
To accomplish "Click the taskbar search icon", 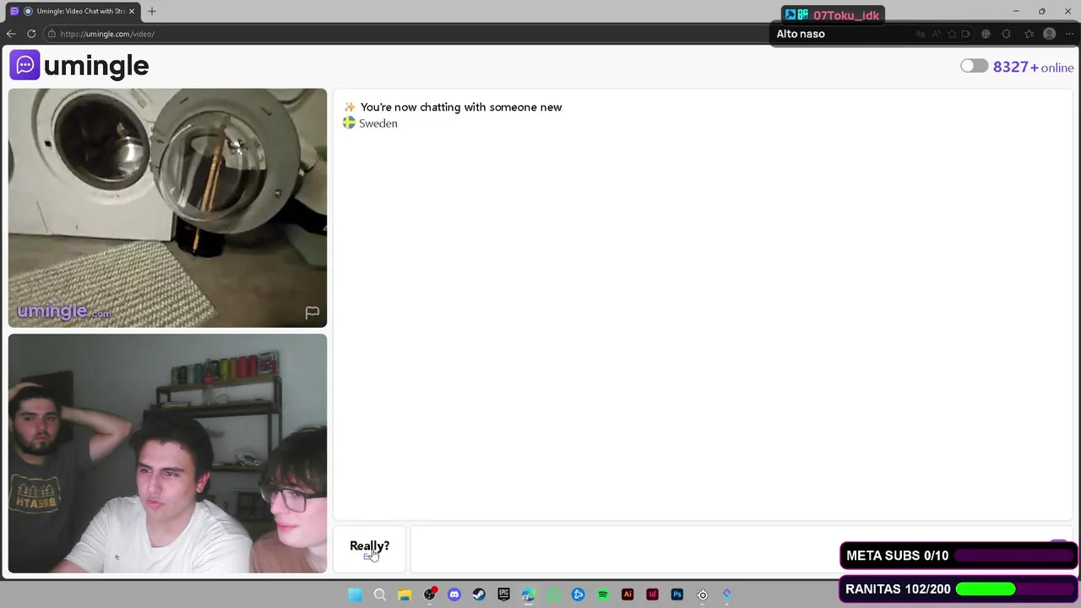I will tap(380, 594).
